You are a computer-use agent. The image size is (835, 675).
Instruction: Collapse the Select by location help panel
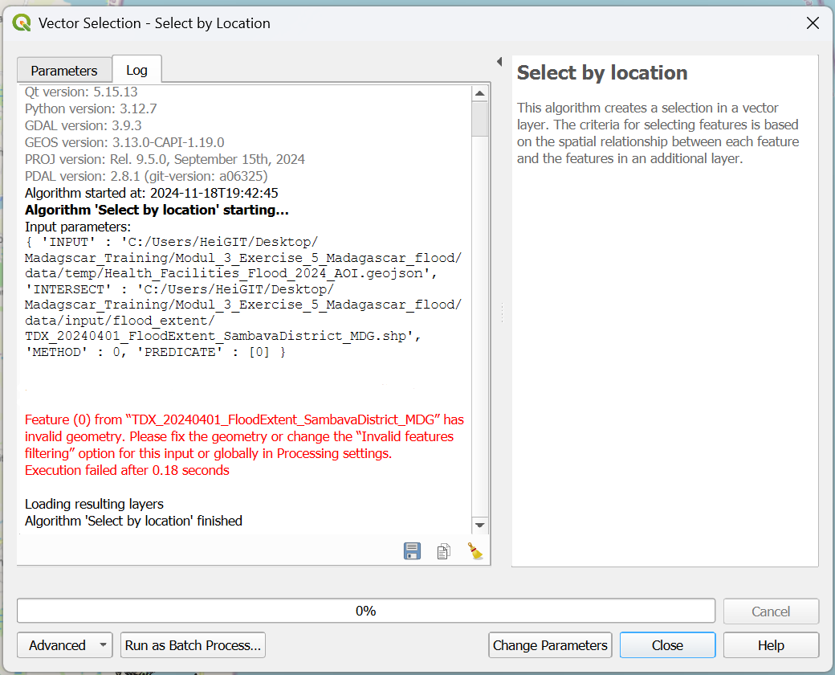499,62
